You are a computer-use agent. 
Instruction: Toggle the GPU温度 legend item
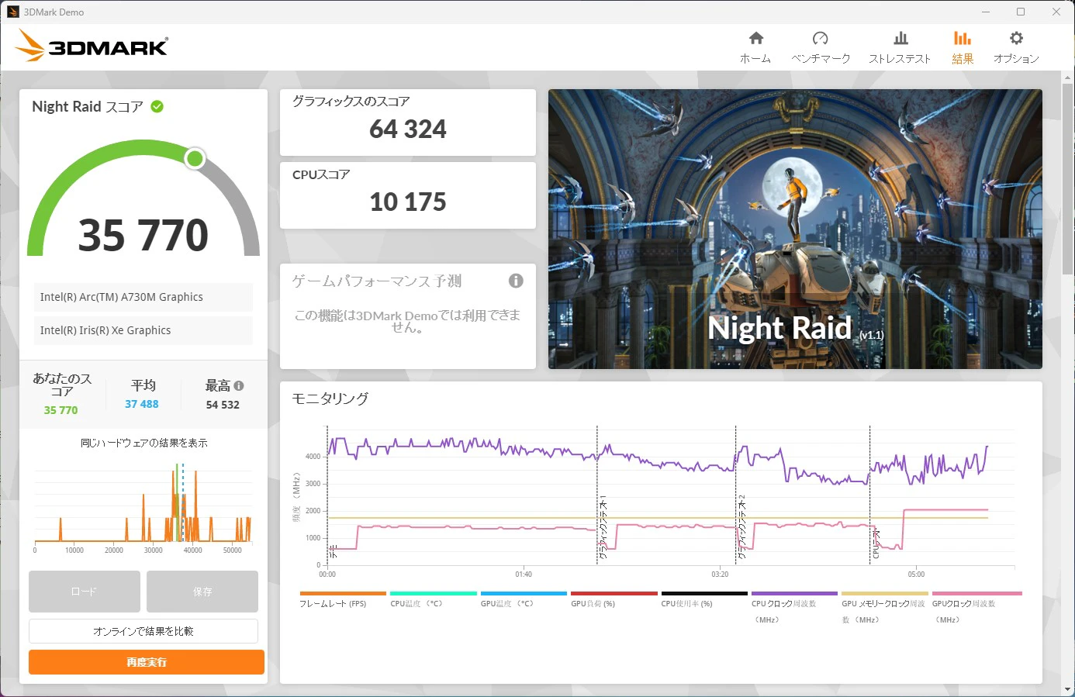click(524, 599)
